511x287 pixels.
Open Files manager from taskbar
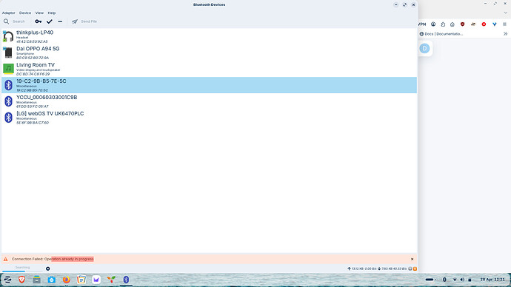(37, 280)
